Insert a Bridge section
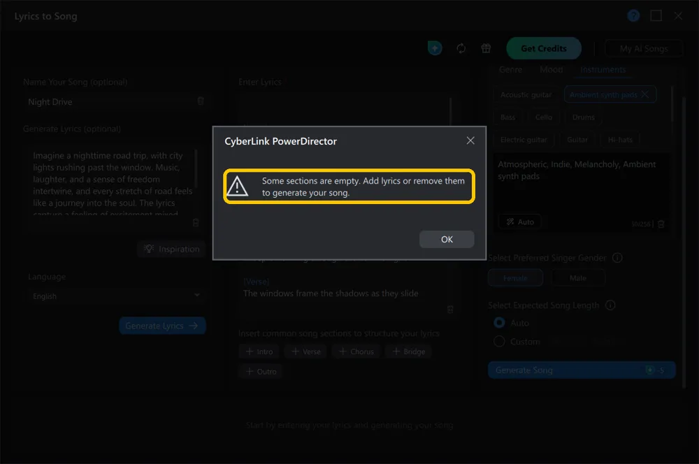699x464 pixels. click(408, 351)
